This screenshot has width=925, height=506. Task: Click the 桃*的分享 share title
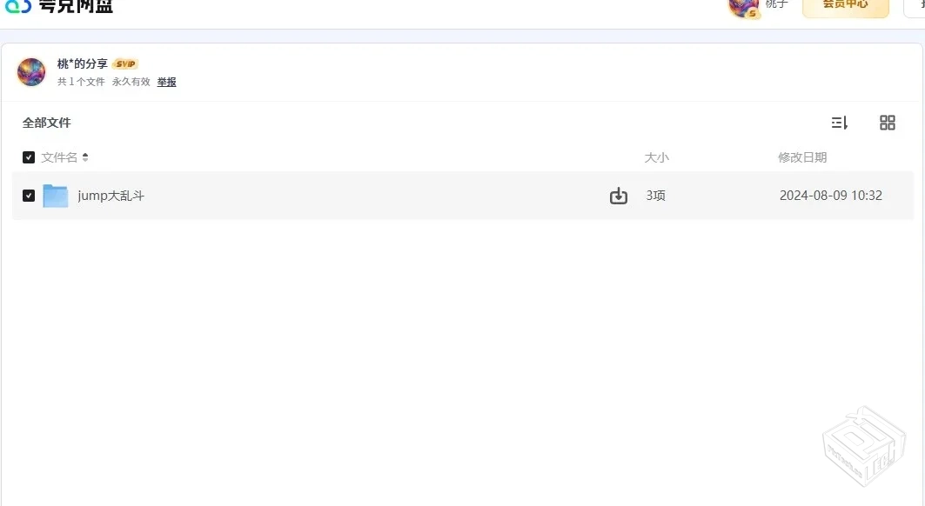83,64
